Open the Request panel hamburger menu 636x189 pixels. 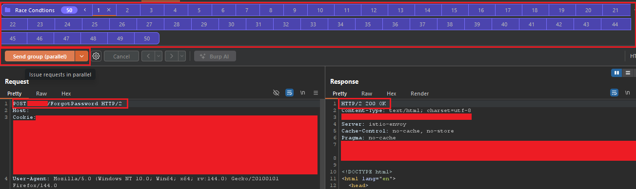click(x=316, y=93)
